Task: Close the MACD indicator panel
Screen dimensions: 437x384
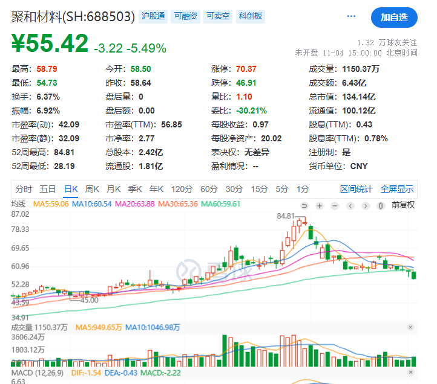Action: point(410,372)
